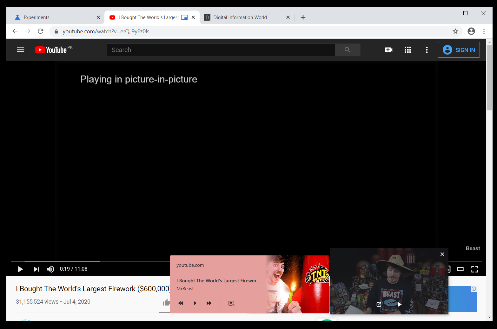Screen dimensions: 497x329
Task: Click the YouTube search magnifier button
Action: [x=348, y=50]
